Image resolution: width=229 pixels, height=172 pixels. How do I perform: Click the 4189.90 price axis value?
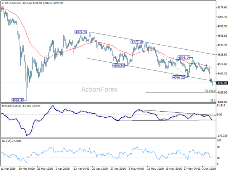tap(222, 92)
